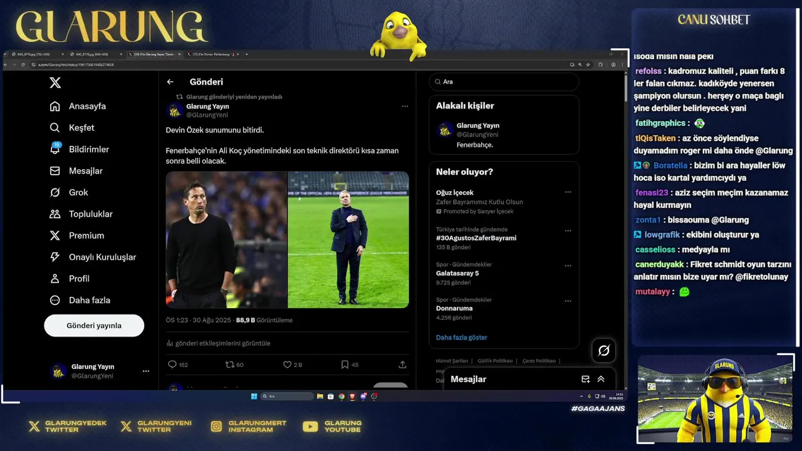Open Brave browser from the taskbar

[x=352, y=396]
